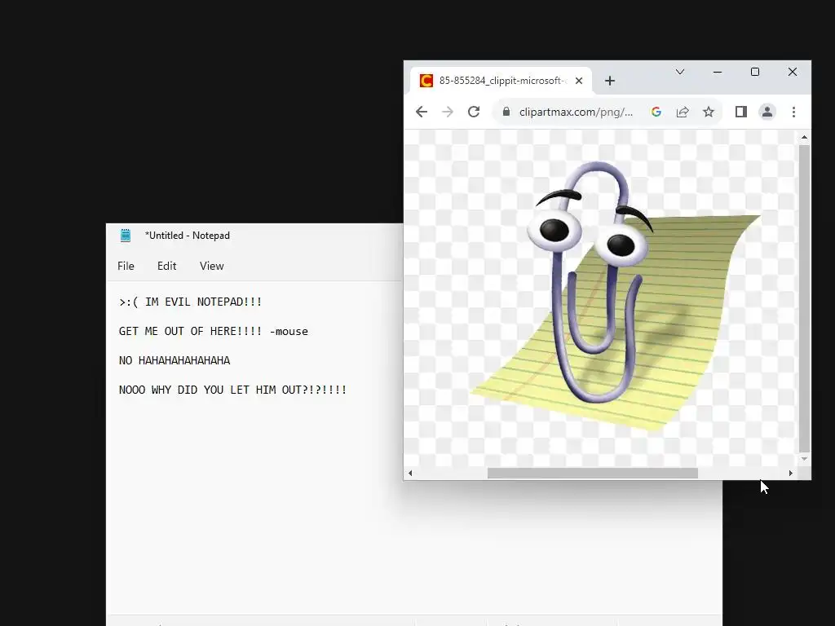Select the 85-855284_clippit-microsoft tab

501,81
